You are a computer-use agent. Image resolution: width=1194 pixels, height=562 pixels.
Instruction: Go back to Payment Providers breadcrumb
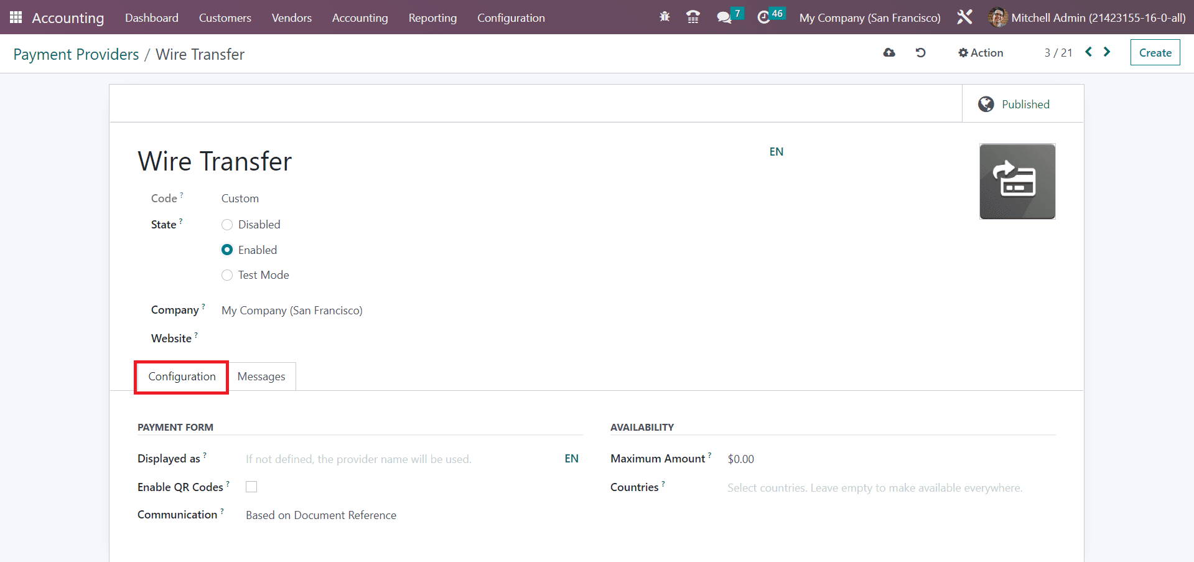[x=76, y=54]
